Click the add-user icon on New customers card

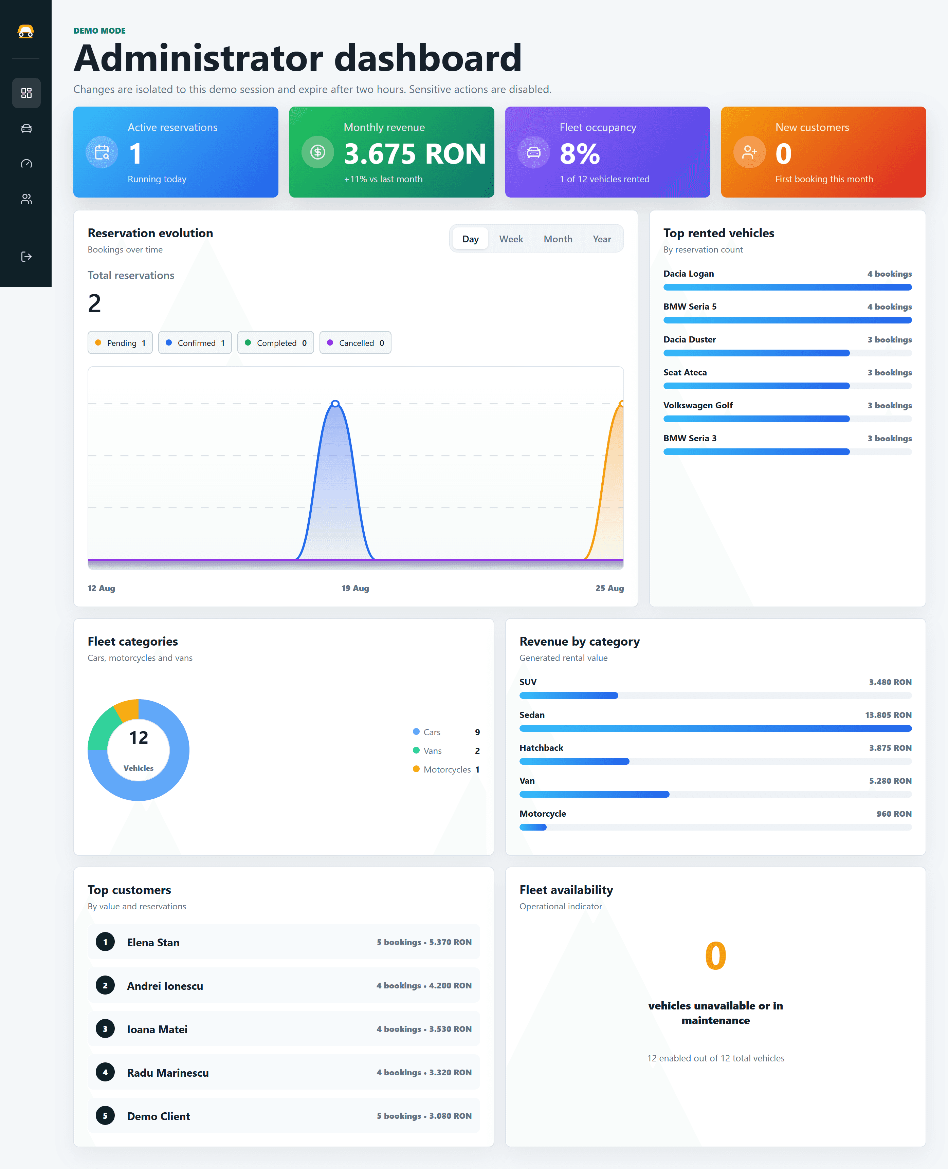(750, 152)
